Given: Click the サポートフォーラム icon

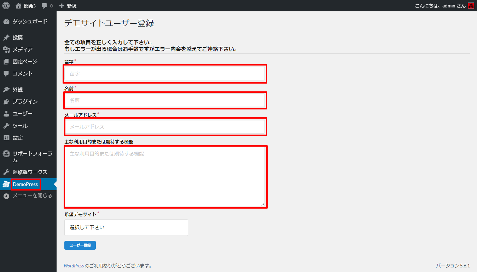Looking at the screenshot, I should 6,154.
